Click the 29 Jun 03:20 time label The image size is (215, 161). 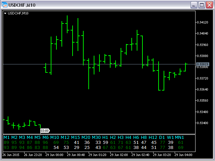[x=162, y=155]
